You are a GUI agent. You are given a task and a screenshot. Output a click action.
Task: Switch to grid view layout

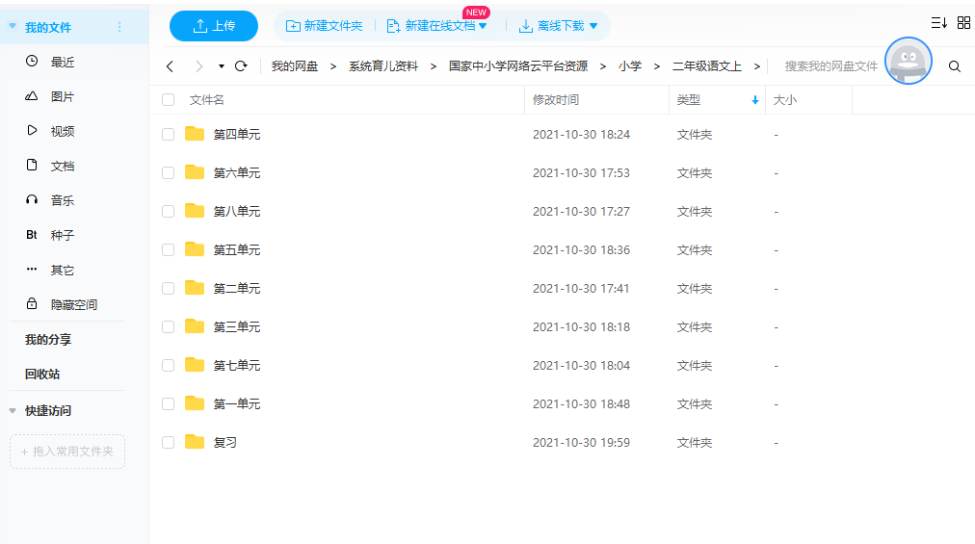[963, 23]
